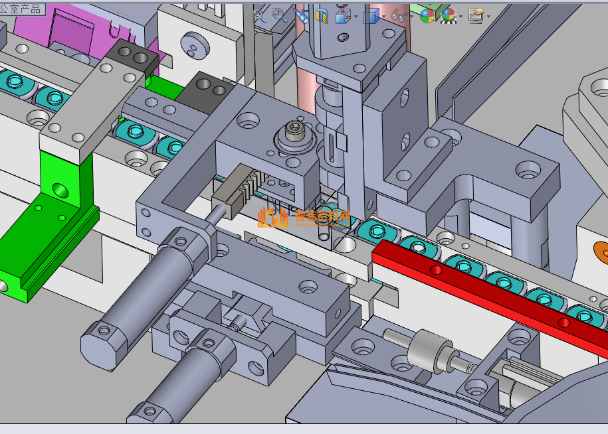Viewport: 608px width, 434px height.
Task: Go back to the Previous View
Action: point(301,15)
